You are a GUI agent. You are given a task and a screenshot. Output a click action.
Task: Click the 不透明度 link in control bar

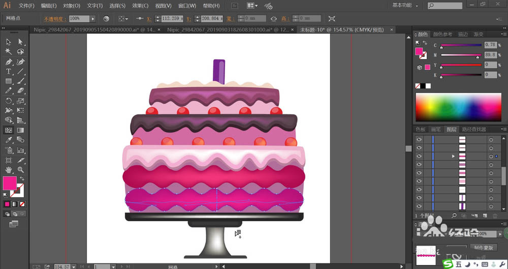(54, 19)
